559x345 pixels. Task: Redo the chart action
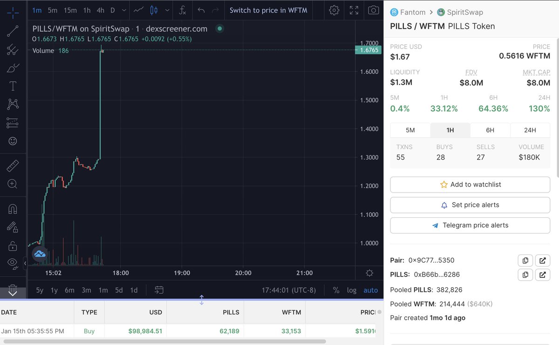click(215, 10)
